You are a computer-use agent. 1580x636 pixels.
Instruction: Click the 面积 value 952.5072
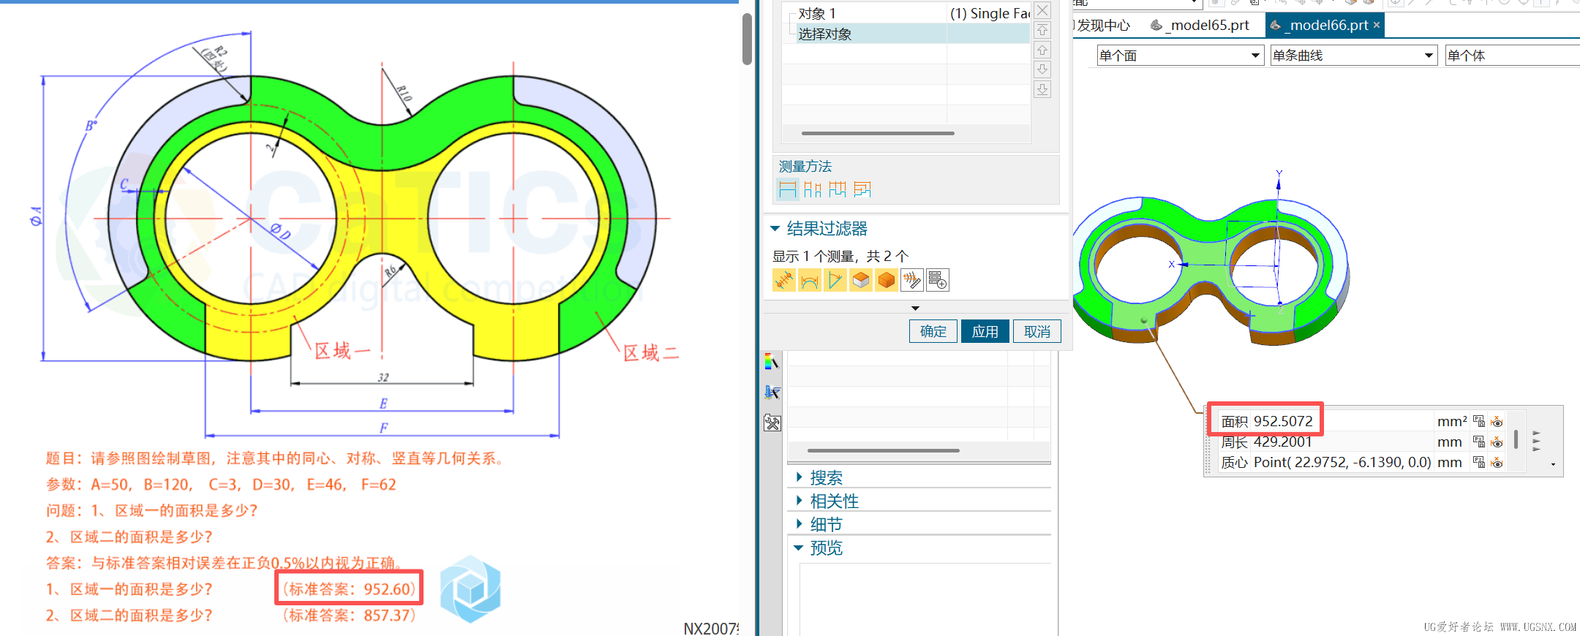tap(1283, 421)
